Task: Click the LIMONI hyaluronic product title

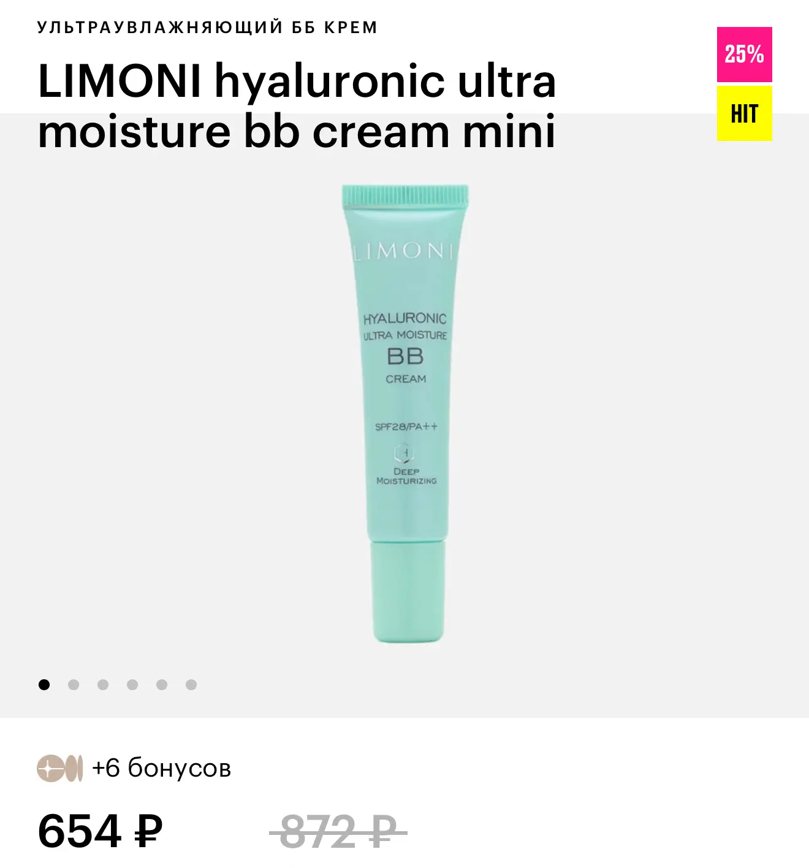Action: (x=297, y=105)
